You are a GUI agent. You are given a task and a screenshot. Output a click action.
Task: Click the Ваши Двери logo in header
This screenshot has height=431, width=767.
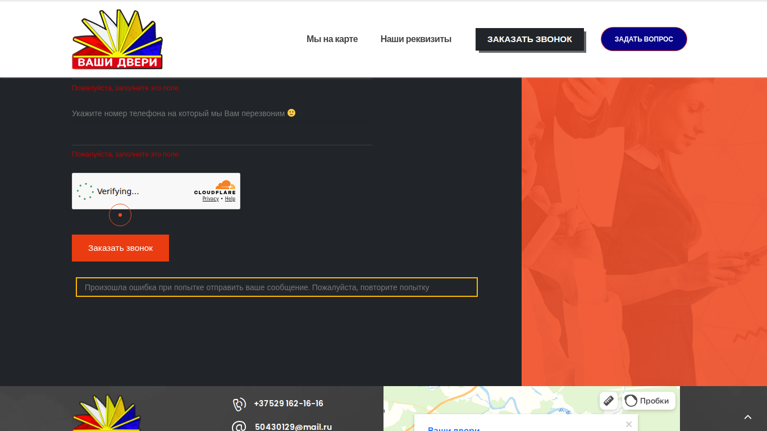117,39
